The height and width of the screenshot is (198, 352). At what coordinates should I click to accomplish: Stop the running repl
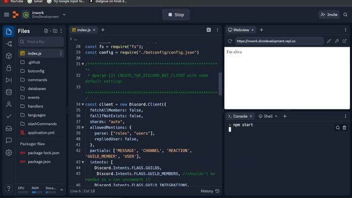pos(176,15)
